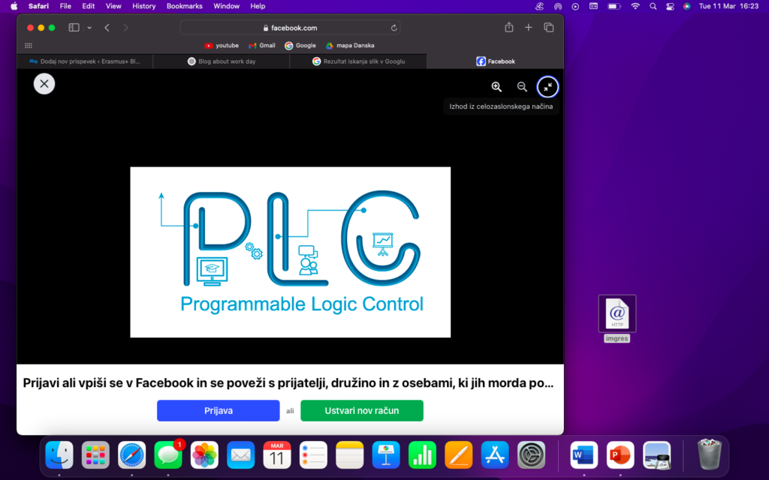Screen dimensions: 769x480
Task: Reload the facebook.com page
Action: [394, 28]
